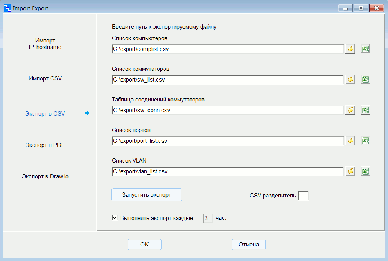Uncheck 'Выполнять экспорт каждые' checkbox
The height and width of the screenshot is (261, 388).
tap(115, 218)
